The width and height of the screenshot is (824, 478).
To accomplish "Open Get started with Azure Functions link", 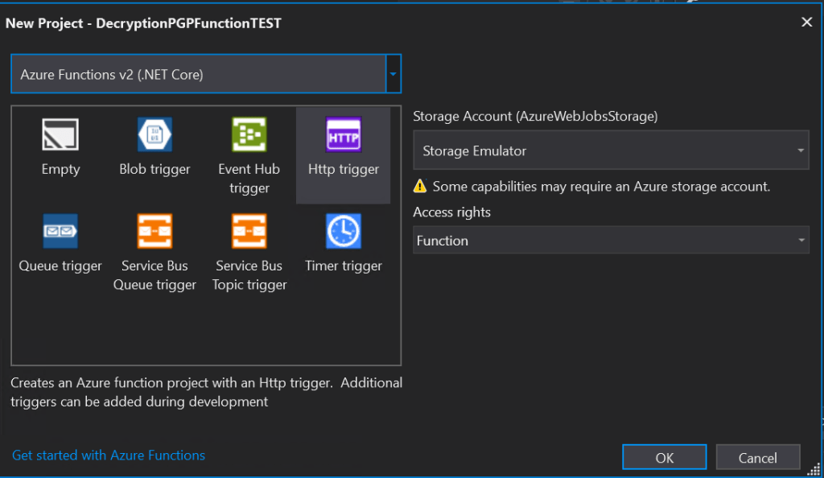I will click(x=109, y=455).
